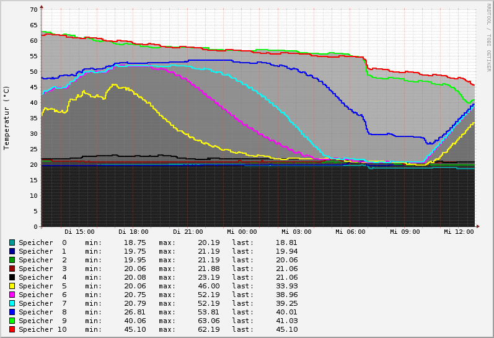
Task: Click the Mi 06:00 time axis label
Action: [x=351, y=232]
